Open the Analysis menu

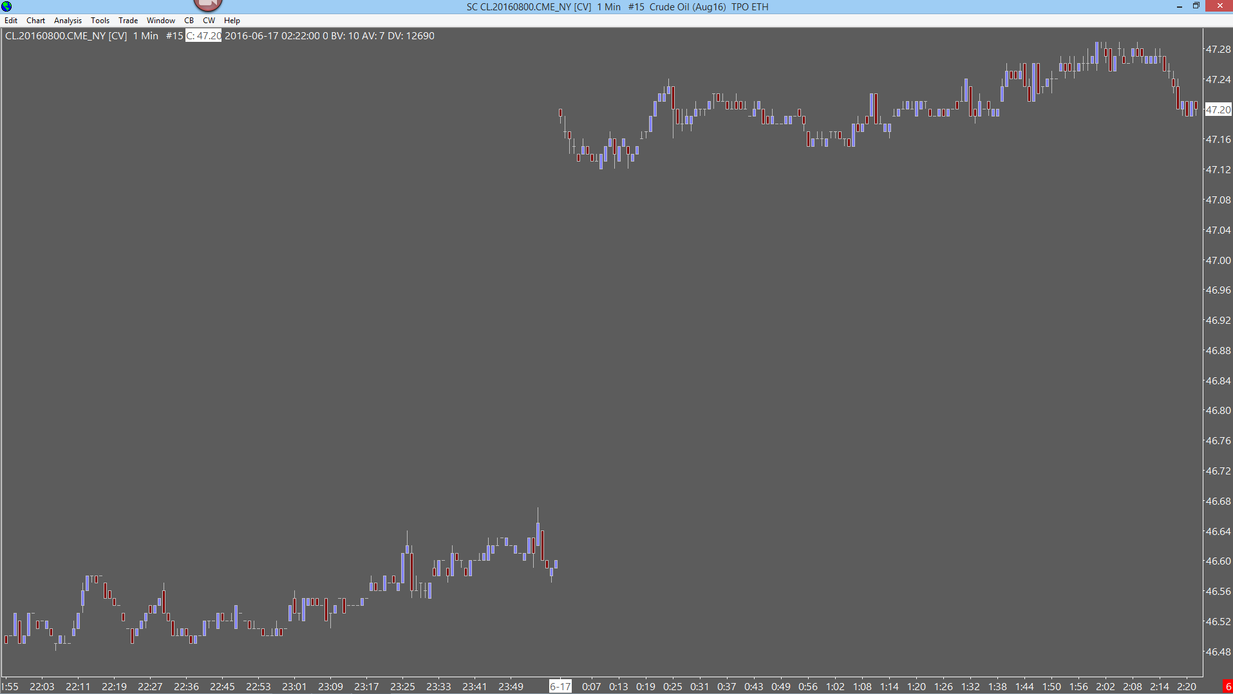tap(68, 21)
